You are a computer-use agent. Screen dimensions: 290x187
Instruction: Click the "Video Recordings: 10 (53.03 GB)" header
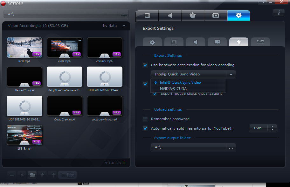[38, 26]
